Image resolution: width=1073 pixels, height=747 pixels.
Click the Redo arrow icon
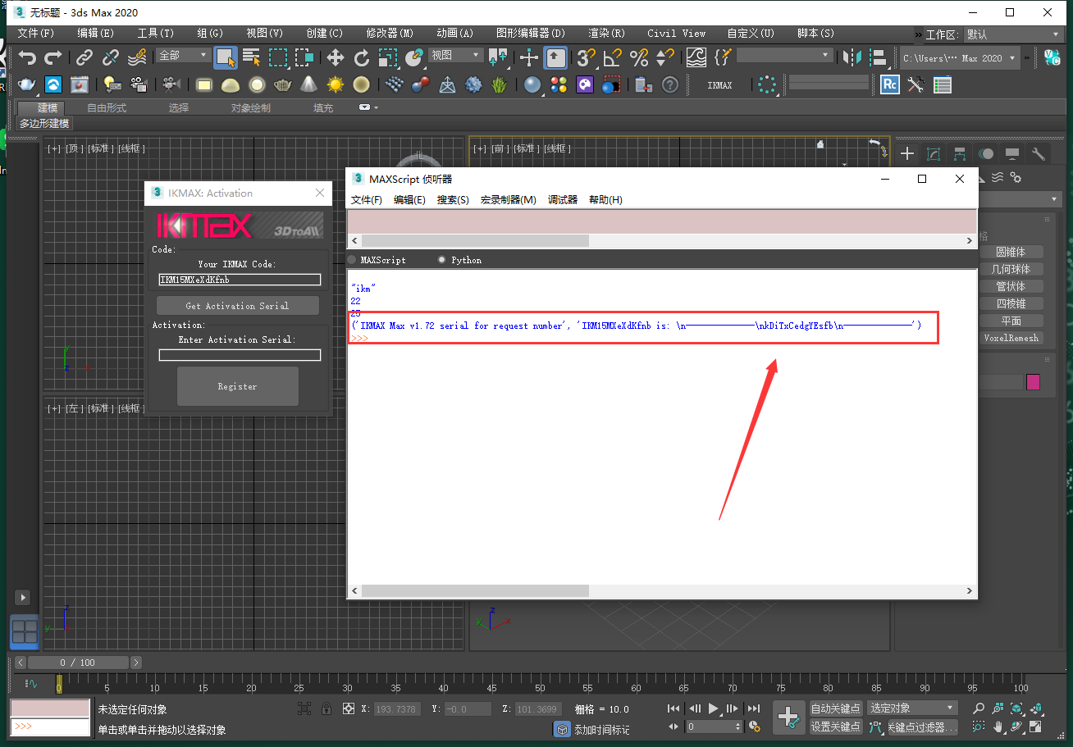coord(53,57)
